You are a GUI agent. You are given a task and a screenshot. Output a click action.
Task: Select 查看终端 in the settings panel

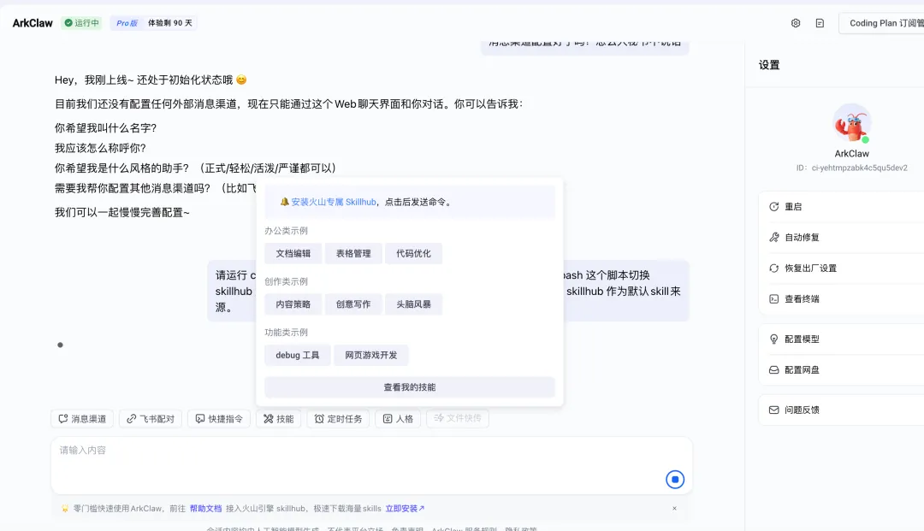[843, 298]
